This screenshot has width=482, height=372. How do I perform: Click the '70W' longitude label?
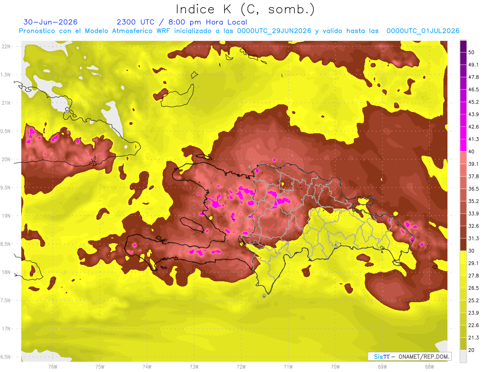coord(335,366)
